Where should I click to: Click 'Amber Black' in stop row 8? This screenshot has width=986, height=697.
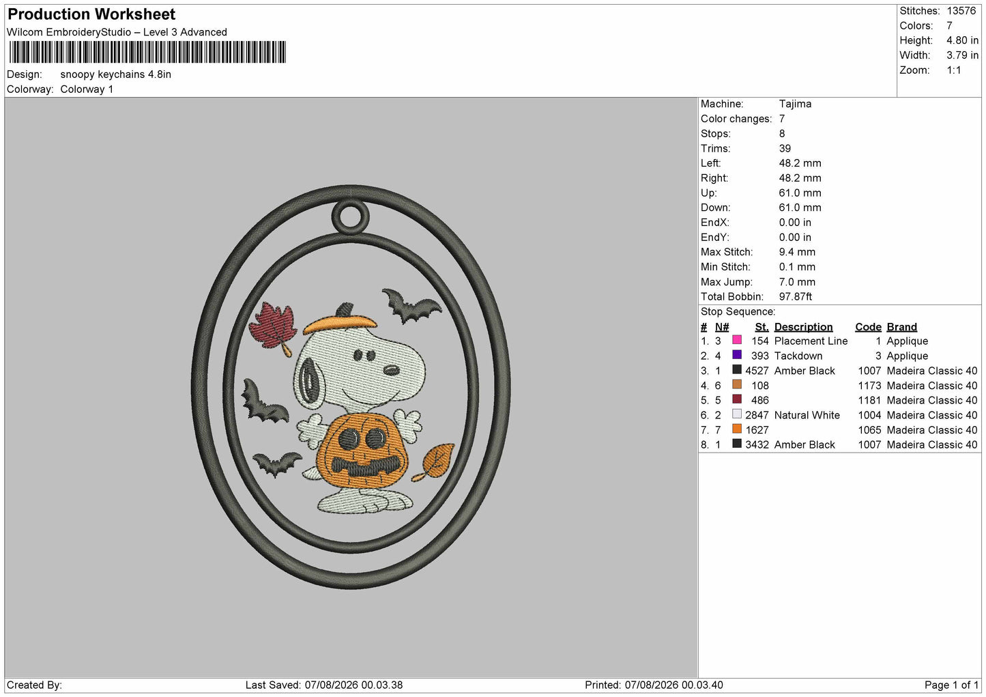tap(804, 445)
